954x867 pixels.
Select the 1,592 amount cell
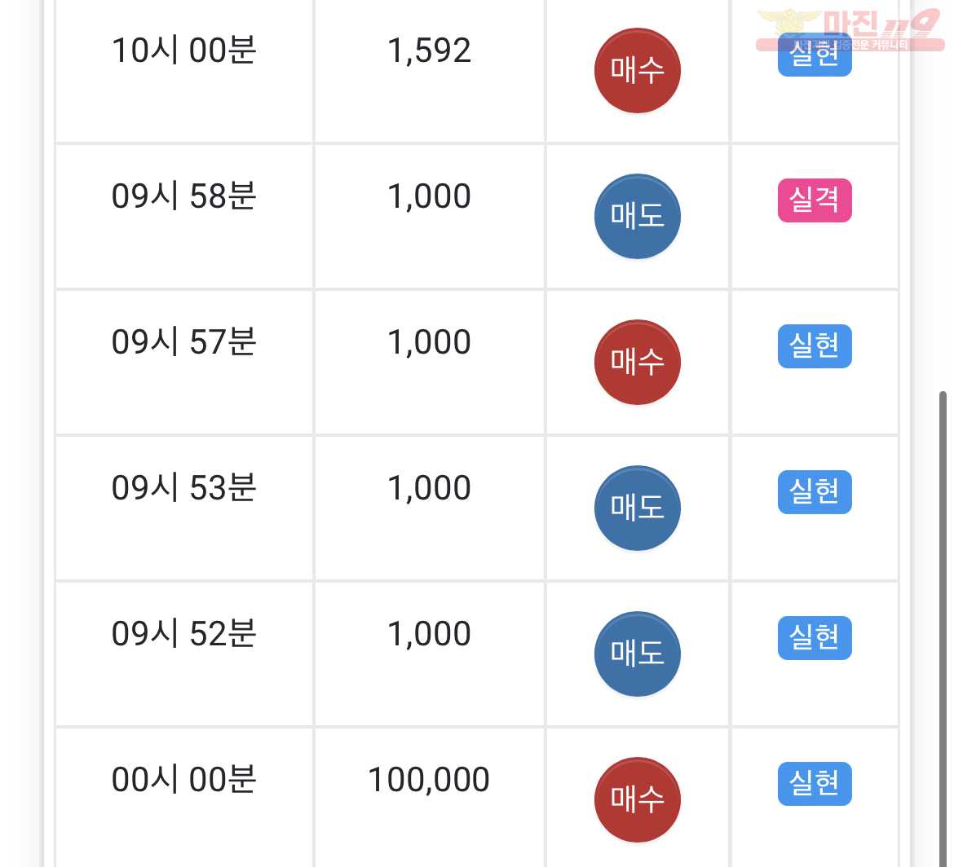tap(430, 71)
